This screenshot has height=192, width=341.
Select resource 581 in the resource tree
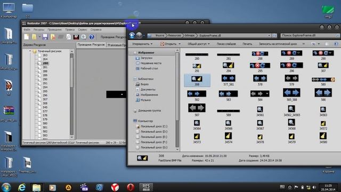click(x=45, y=127)
